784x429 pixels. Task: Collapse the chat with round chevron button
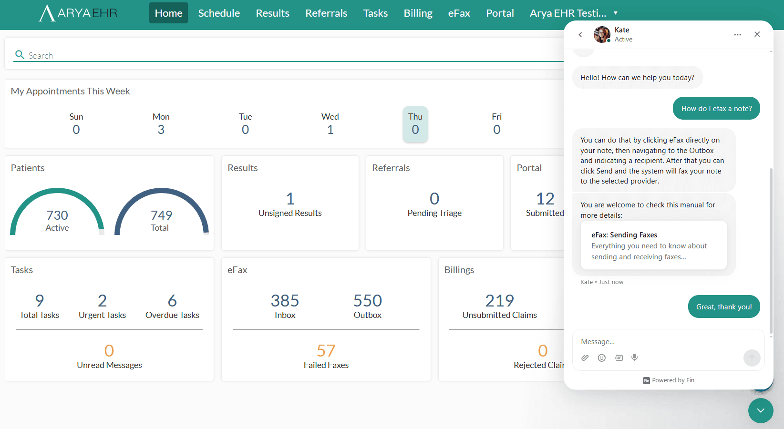pyautogui.click(x=761, y=410)
